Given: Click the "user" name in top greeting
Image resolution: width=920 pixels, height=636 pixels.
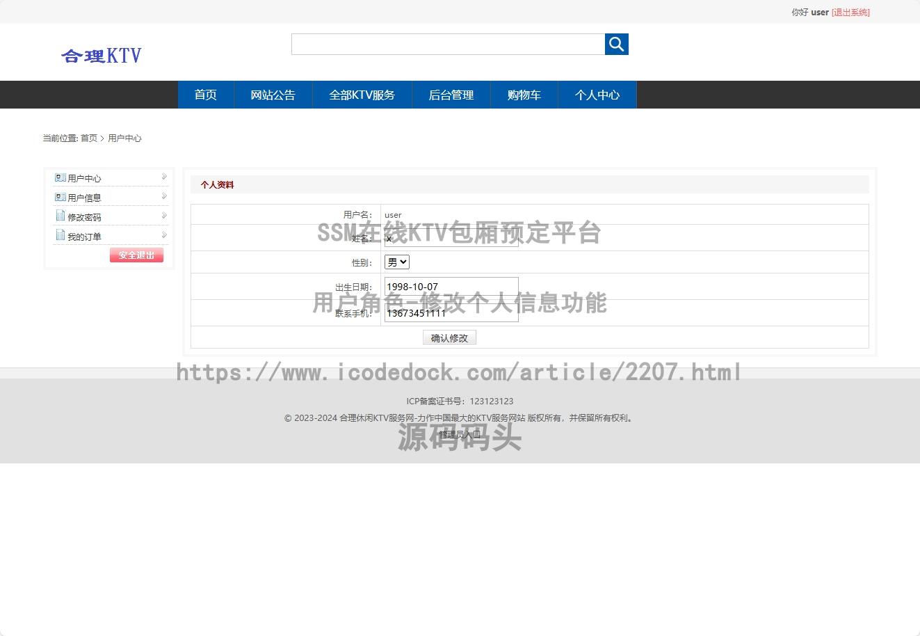Looking at the screenshot, I should pos(820,13).
